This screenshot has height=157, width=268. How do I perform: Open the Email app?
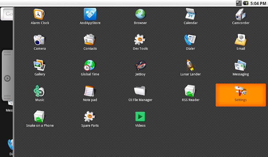[x=241, y=42]
